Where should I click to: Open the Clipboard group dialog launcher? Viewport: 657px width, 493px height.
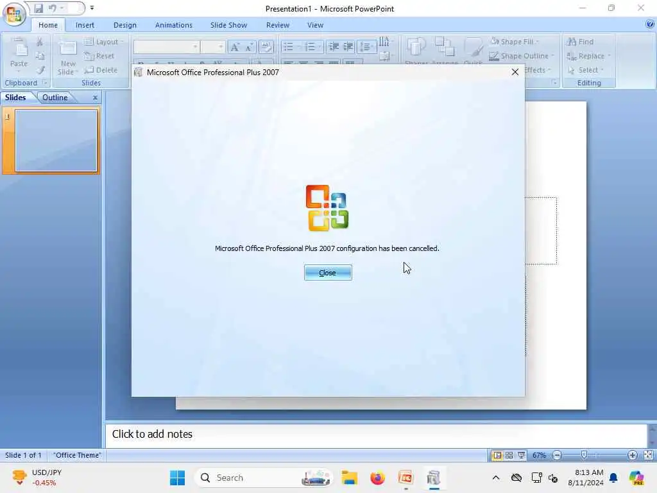point(44,83)
